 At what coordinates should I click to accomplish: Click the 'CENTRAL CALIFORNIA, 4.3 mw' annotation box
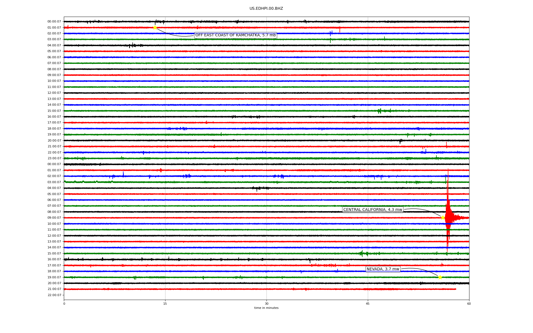coord(373,210)
